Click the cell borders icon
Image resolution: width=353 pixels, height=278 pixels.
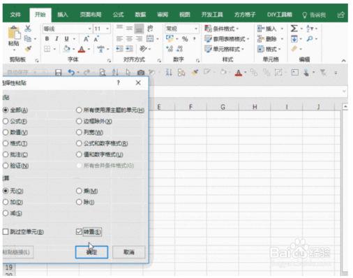(47, 49)
